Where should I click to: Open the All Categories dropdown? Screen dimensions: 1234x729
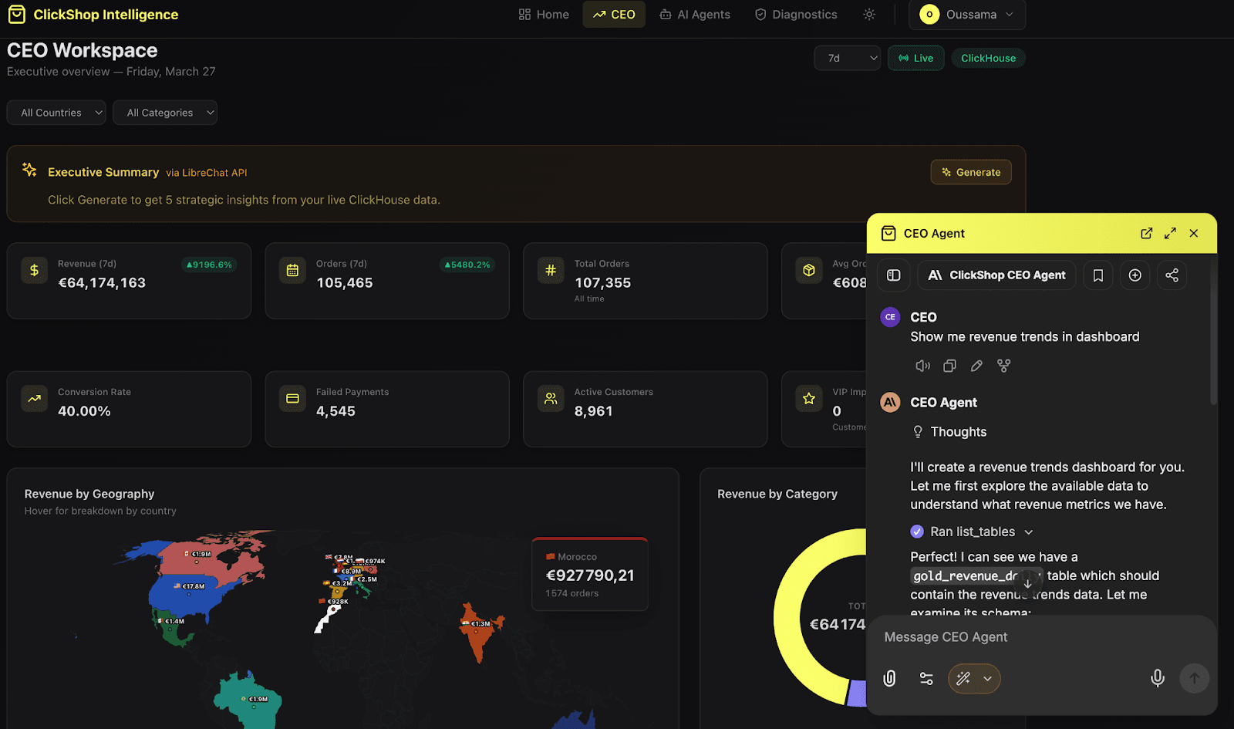(x=165, y=113)
